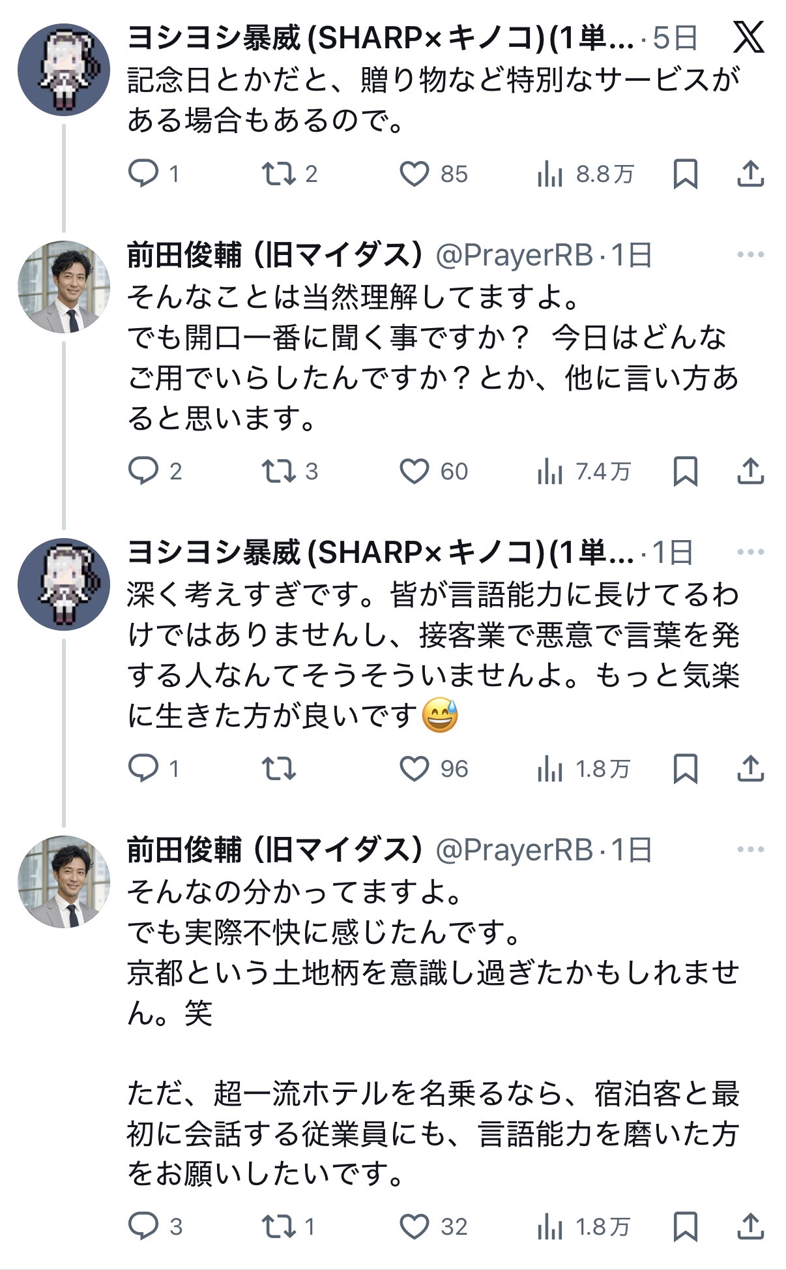Open pixel-art avatar of the first tweet

point(63,69)
